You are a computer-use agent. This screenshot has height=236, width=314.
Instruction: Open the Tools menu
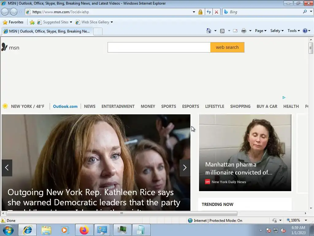(x=294, y=31)
